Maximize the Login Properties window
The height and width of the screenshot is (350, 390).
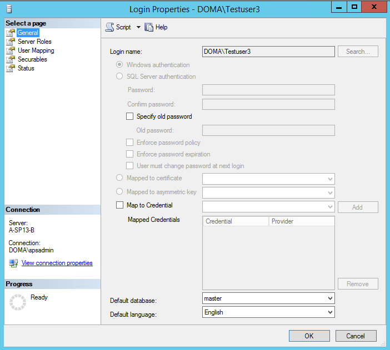click(x=354, y=7)
